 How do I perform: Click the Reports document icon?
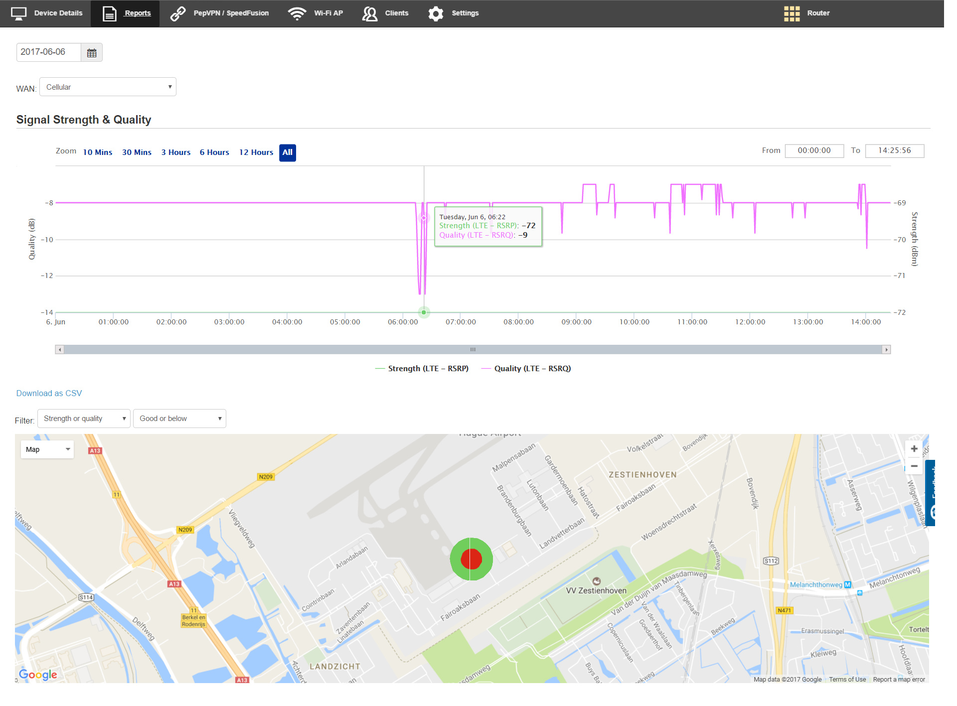(109, 13)
